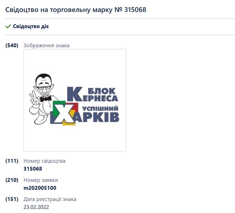This screenshot has height=213, width=235.
Task: Click the 'Зображення знака' label
Action: pyautogui.click(x=46, y=45)
